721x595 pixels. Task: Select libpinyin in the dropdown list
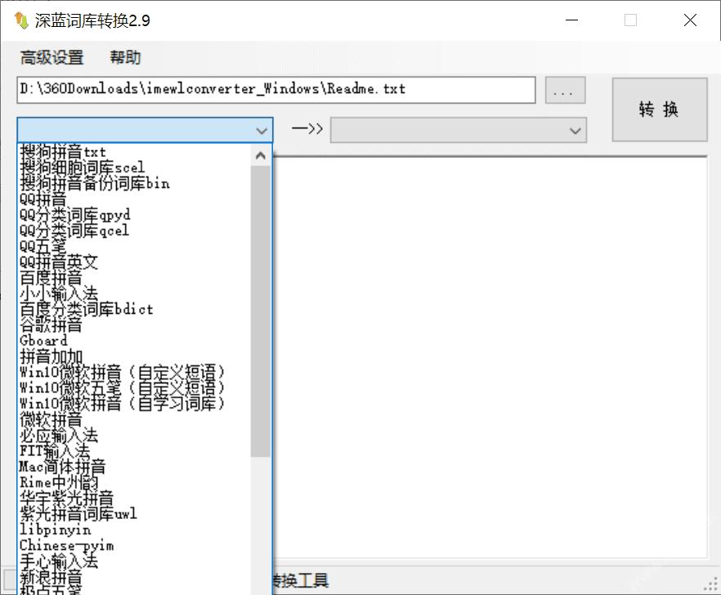(x=50, y=530)
